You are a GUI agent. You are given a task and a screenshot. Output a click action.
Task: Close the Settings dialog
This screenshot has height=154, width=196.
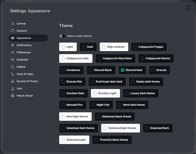point(188,8)
